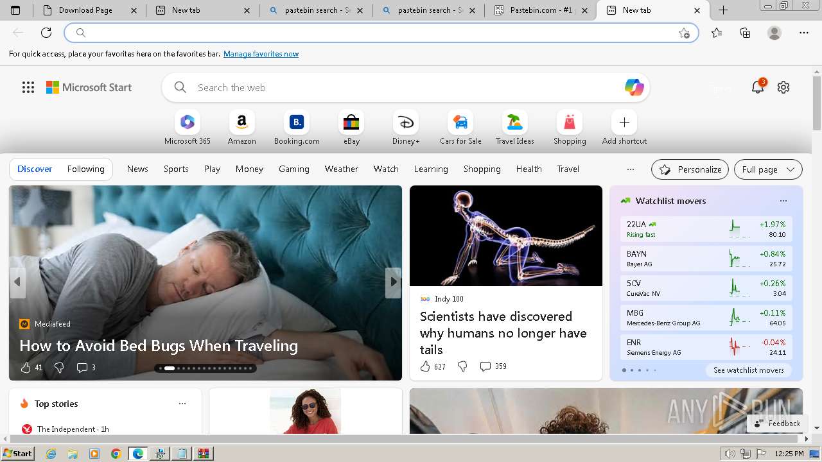
Task: Switch to the Download Page tab
Action: (89, 10)
